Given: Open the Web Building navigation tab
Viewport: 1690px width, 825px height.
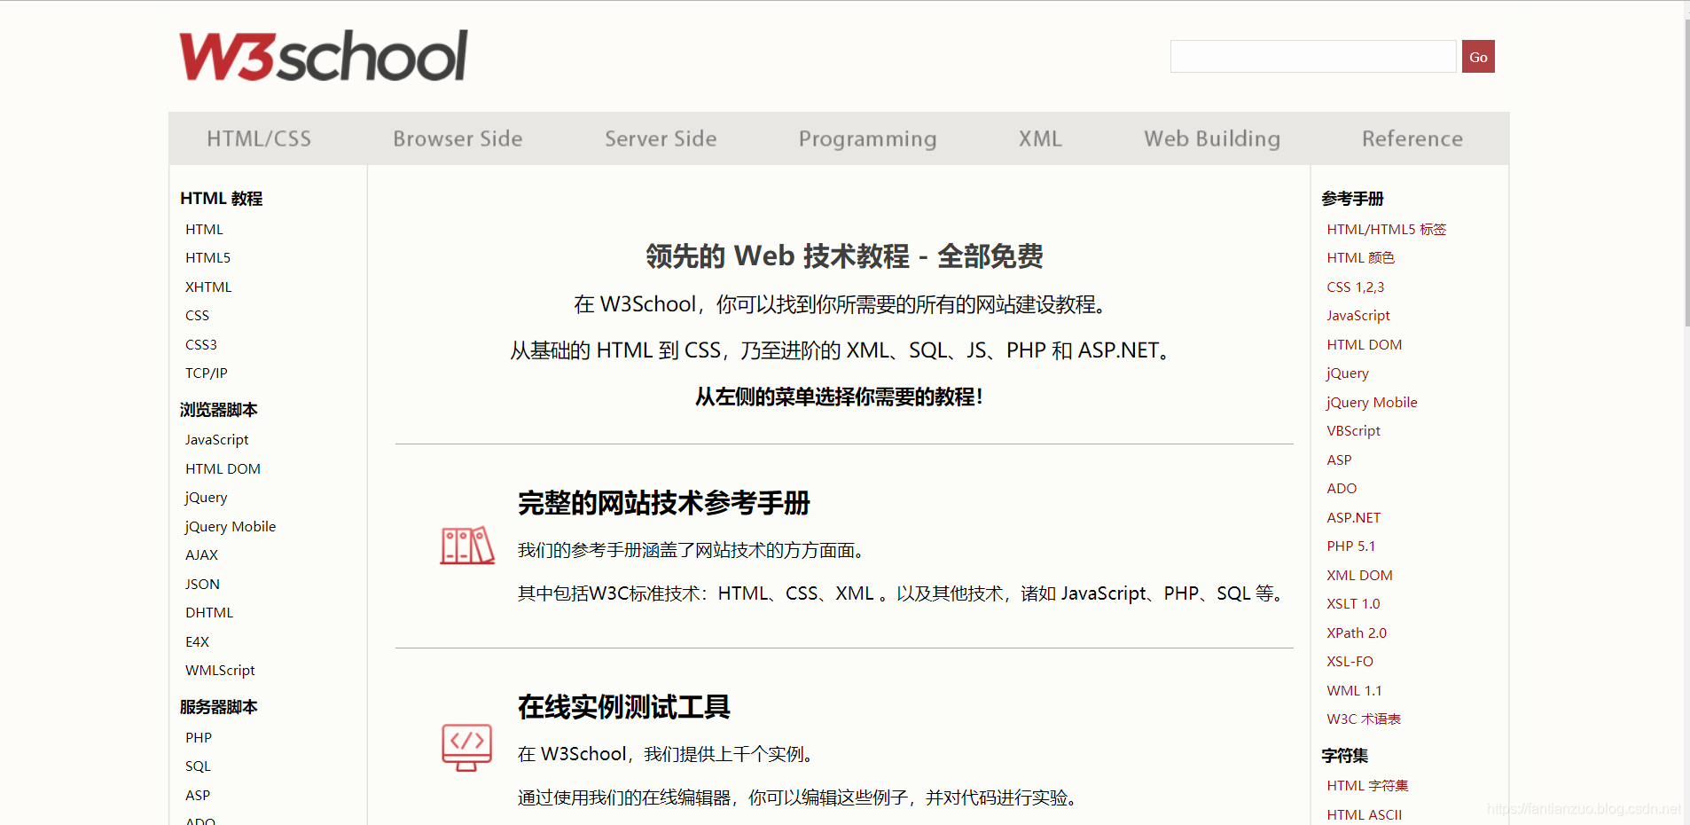Looking at the screenshot, I should tap(1212, 139).
